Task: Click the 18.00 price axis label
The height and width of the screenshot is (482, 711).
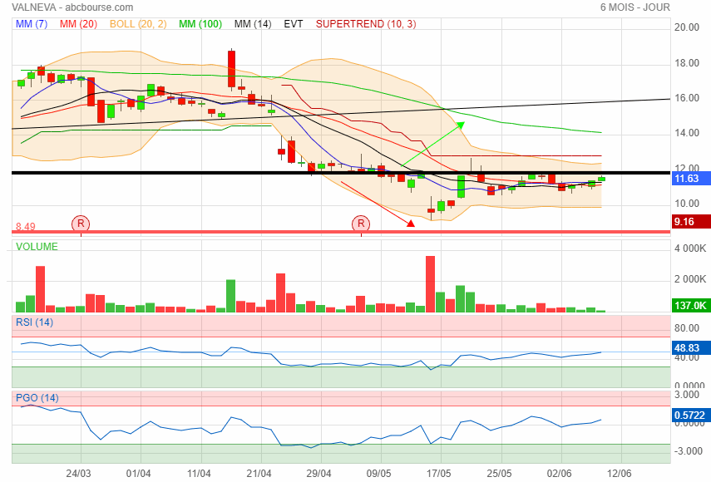Action: point(687,63)
